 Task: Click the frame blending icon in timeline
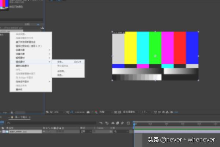point(112,123)
